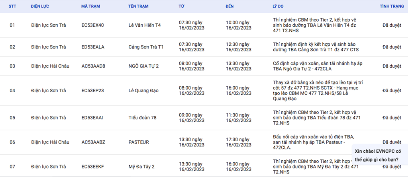Select Điện lực Hải Châu in row 06

(50, 142)
